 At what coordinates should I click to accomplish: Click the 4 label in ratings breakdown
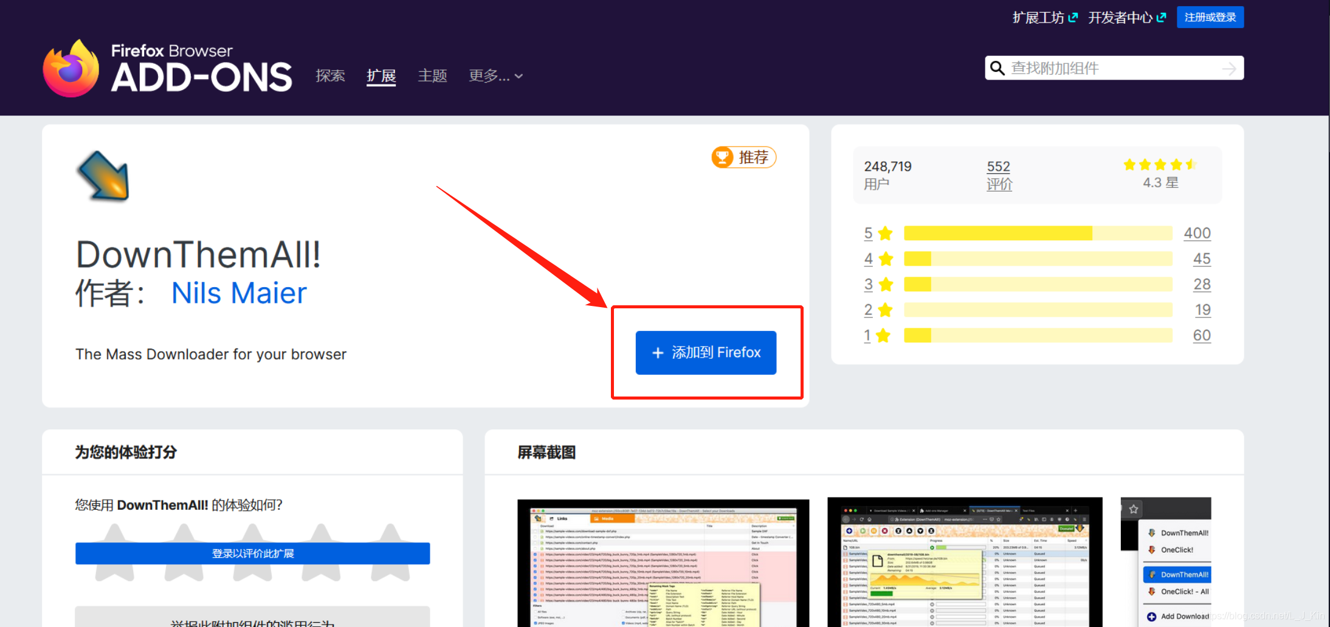click(868, 258)
